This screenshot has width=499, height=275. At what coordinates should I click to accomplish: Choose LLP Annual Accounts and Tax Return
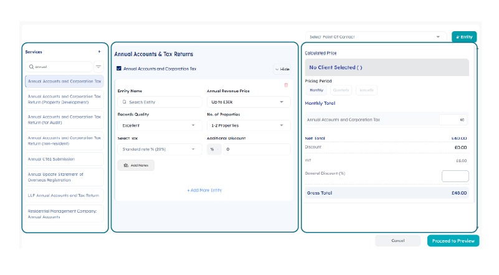click(x=64, y=196)
